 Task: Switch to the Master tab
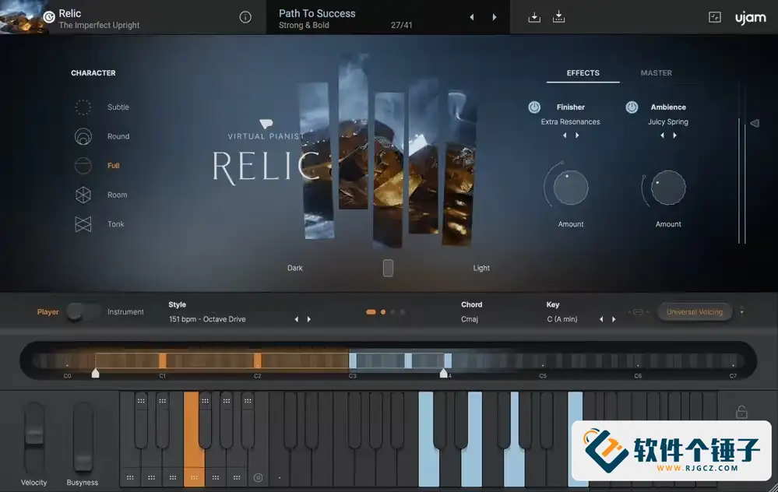coord(656,73)
